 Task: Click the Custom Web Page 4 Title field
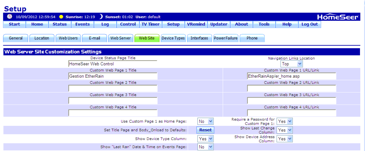(x=113, y=113)
